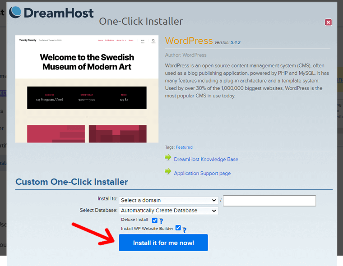Open the Select a domain dropdown

169,201
